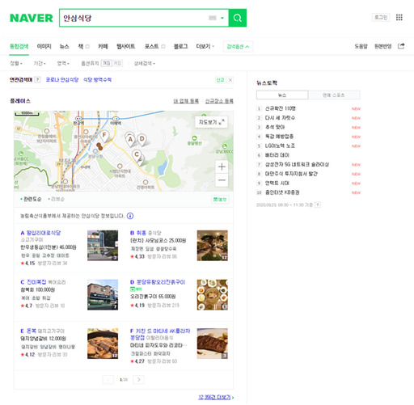Viewport: 414px width, 405px height.
Task: Filter places by 예약 availability
Action: point(220,200)
